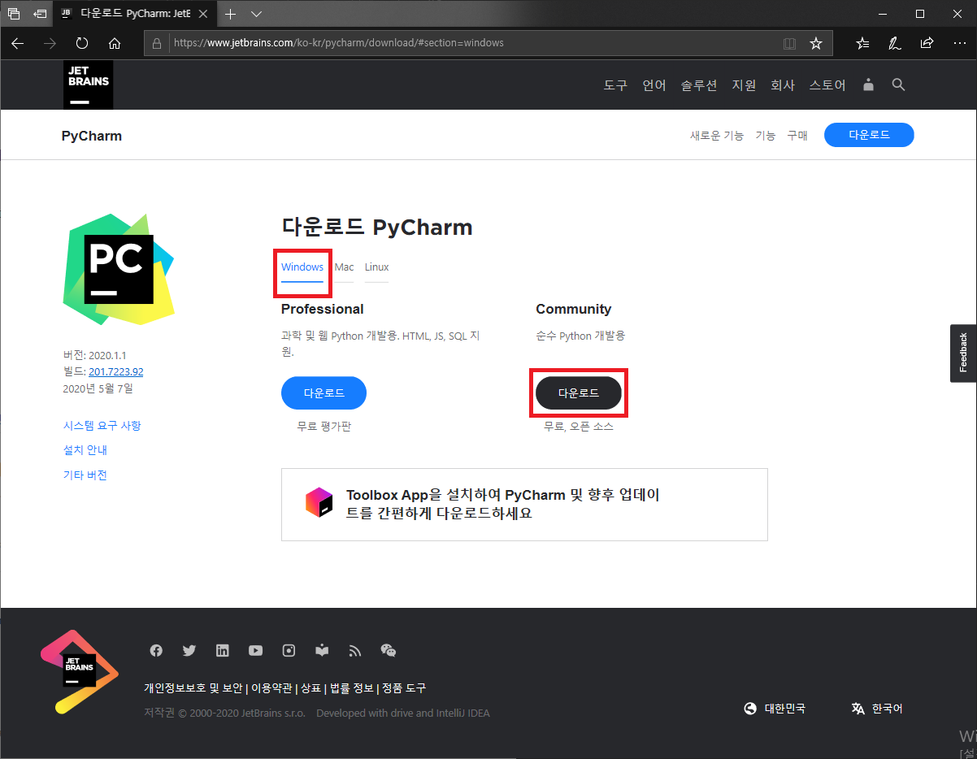Select the Mac tab
977x759 pixels.
pyautogui.click(x=344, y=267)
